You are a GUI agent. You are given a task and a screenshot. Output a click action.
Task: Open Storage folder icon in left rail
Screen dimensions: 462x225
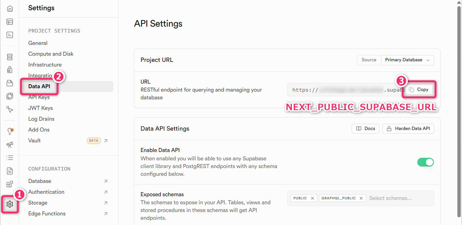(10, 83)
